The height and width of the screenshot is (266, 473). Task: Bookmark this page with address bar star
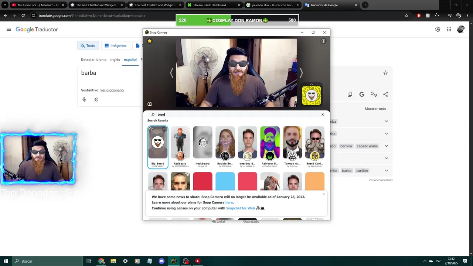click(x=406, y=16)
